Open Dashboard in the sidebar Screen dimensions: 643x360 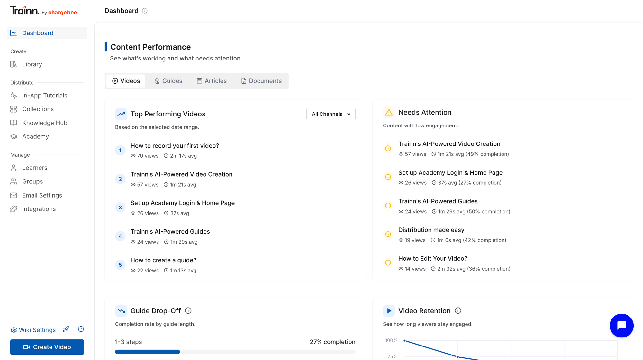click(47, 33)
